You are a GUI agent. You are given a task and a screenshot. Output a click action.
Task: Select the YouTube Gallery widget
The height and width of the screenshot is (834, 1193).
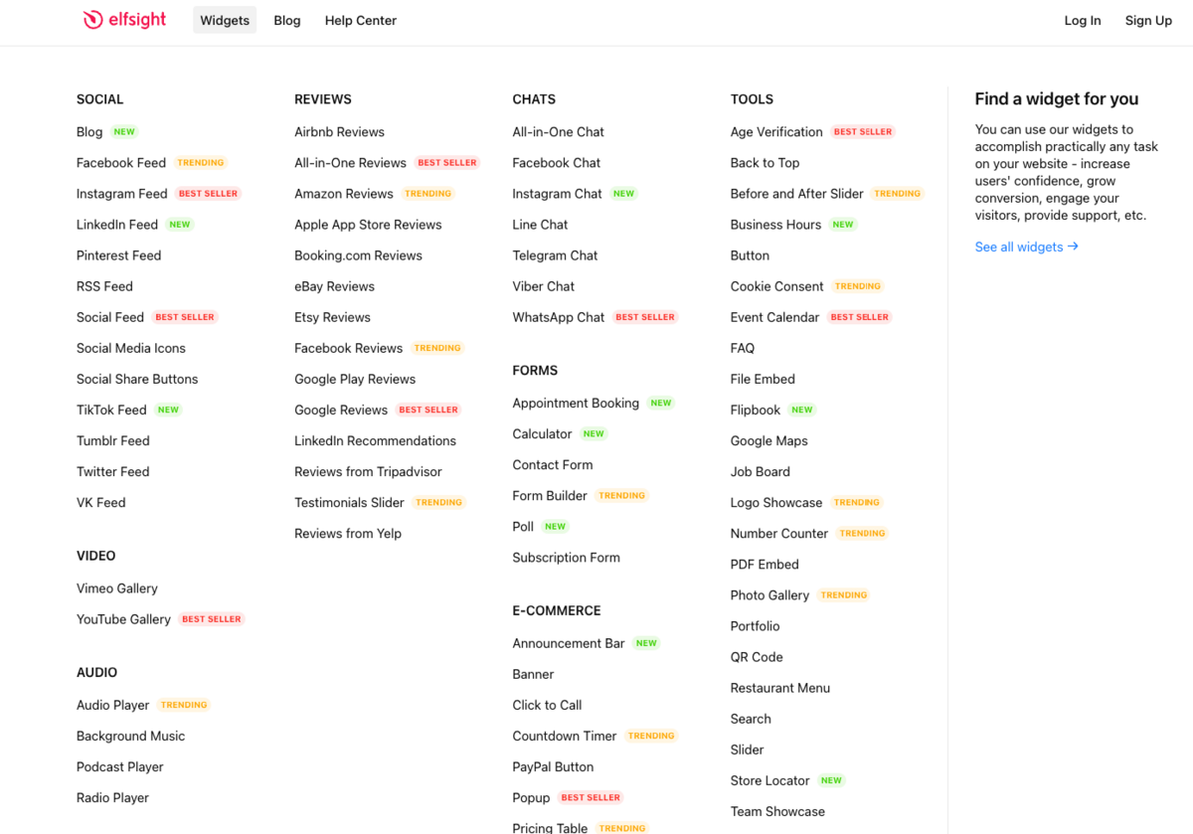pyautogui.click(x=123, y=619)
